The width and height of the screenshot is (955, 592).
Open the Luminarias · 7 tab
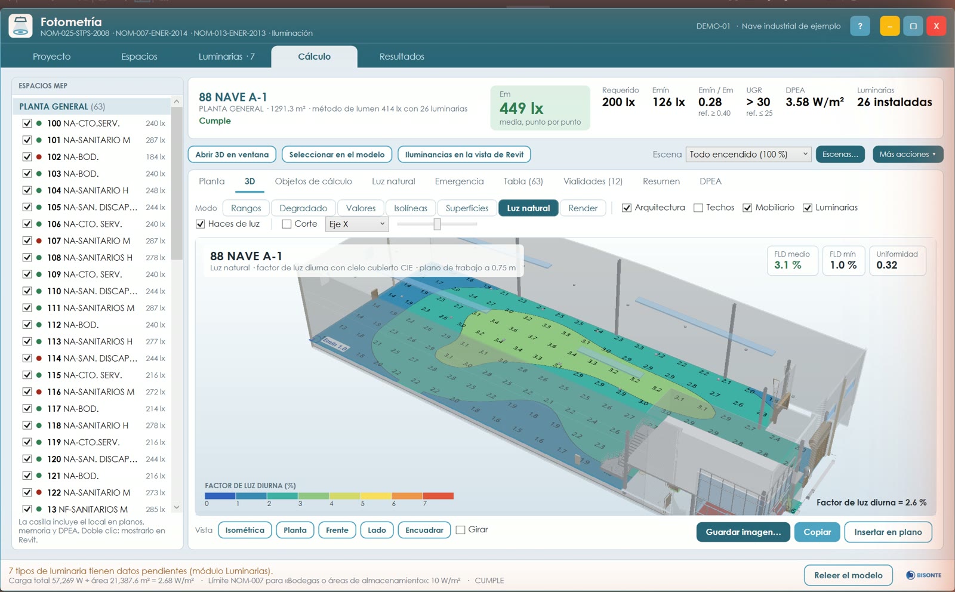click(226, 57)
